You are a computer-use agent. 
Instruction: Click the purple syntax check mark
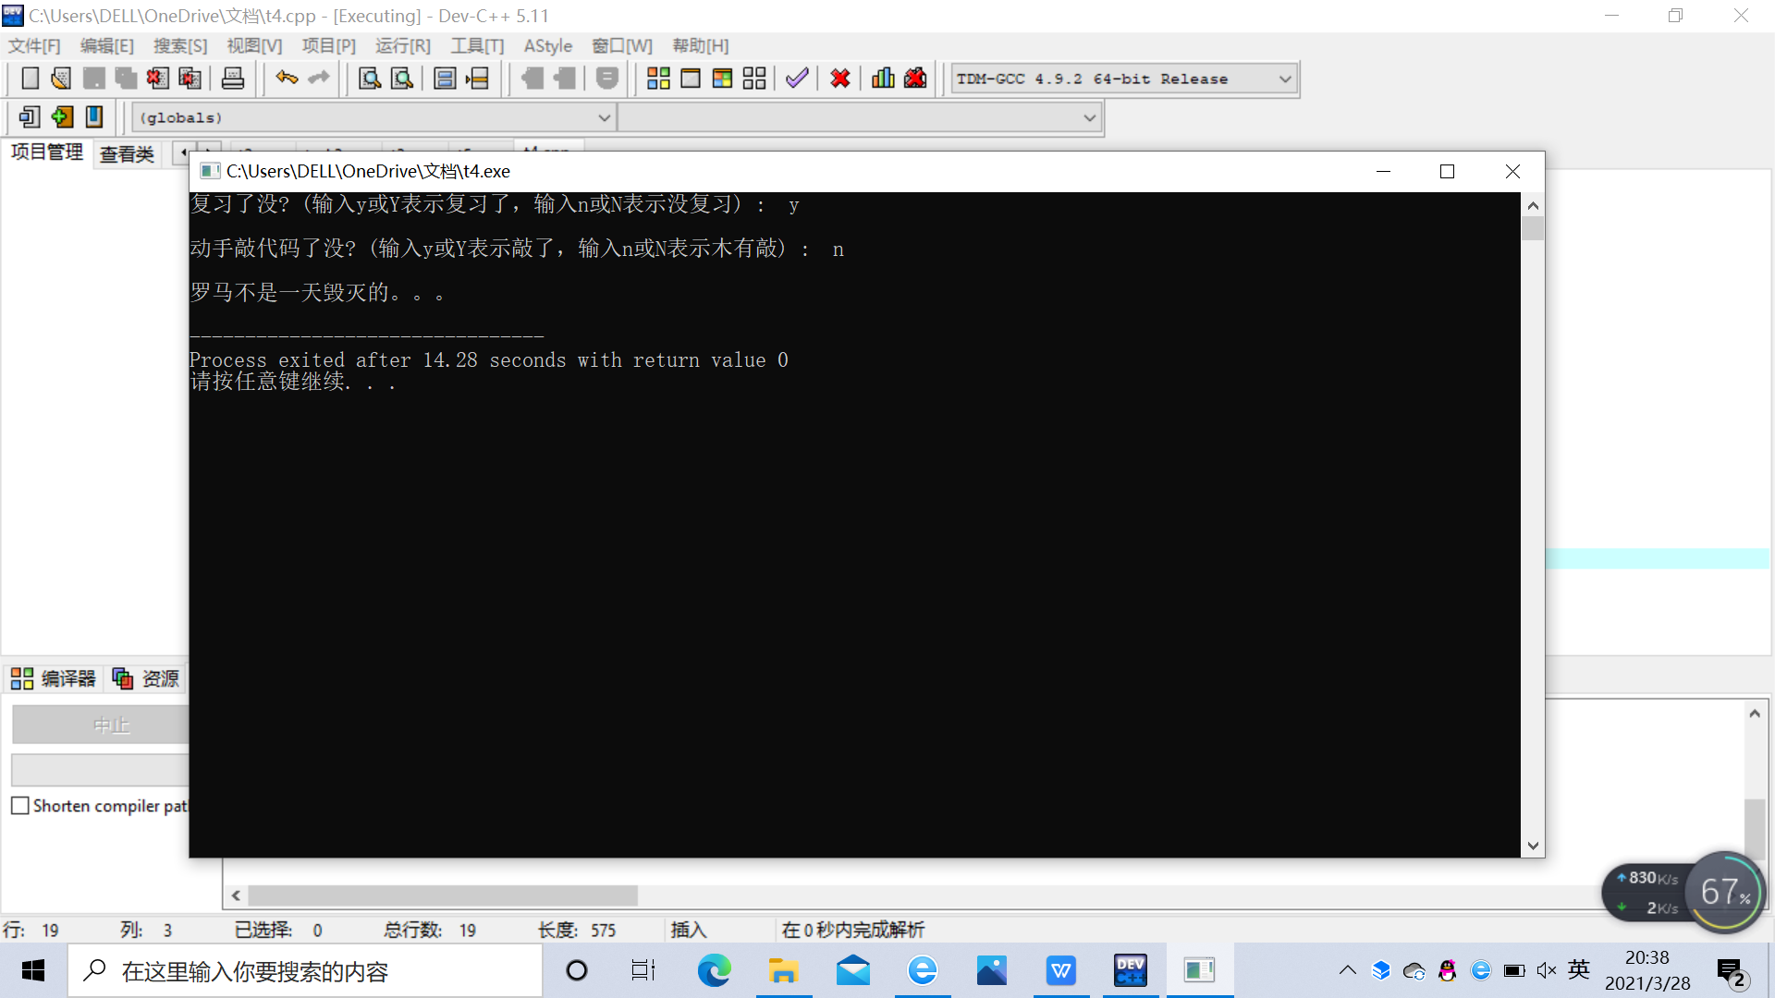click(x=797, y=79)
